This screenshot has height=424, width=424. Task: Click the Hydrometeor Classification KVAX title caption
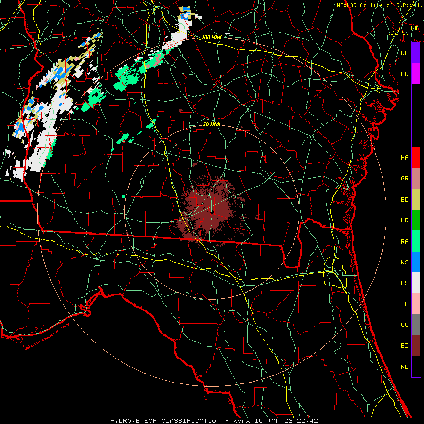[214, 421]
